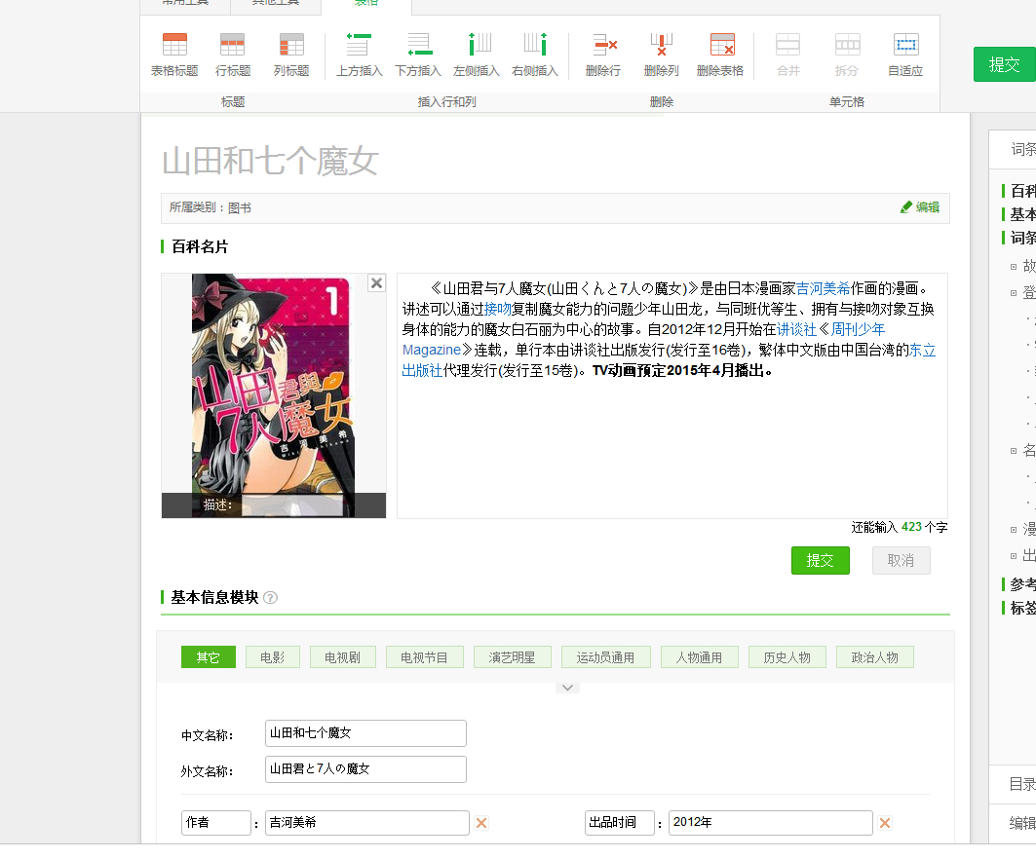
Task: Insert a row below with 下方插入
Action: click(x=418, y=45)
